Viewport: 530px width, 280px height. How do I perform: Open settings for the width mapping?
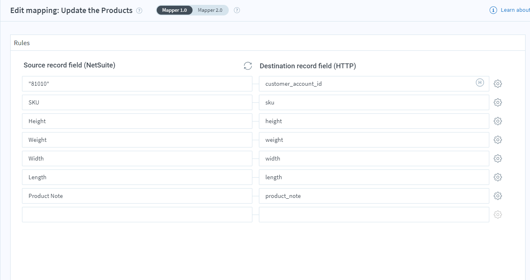click(497, 158)
